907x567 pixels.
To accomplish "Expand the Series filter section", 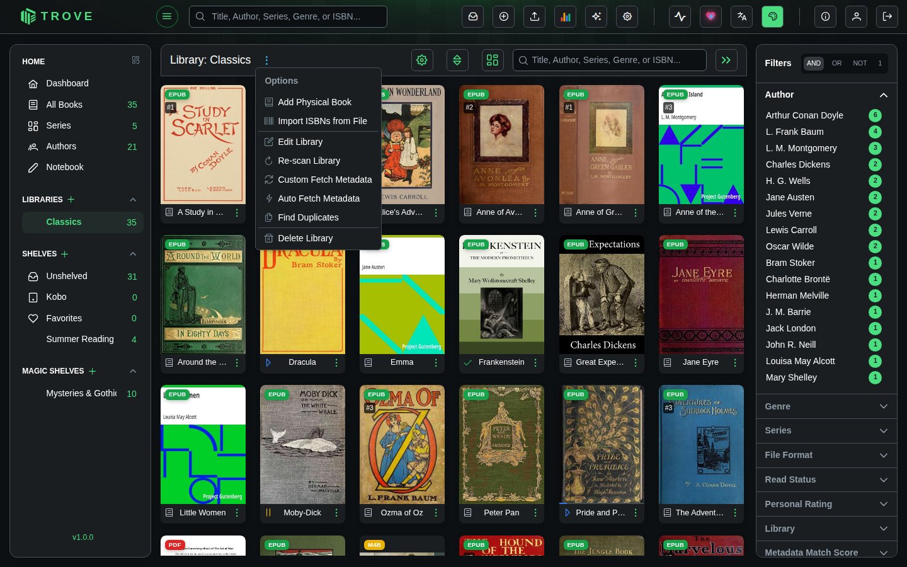I will point(826,430).
